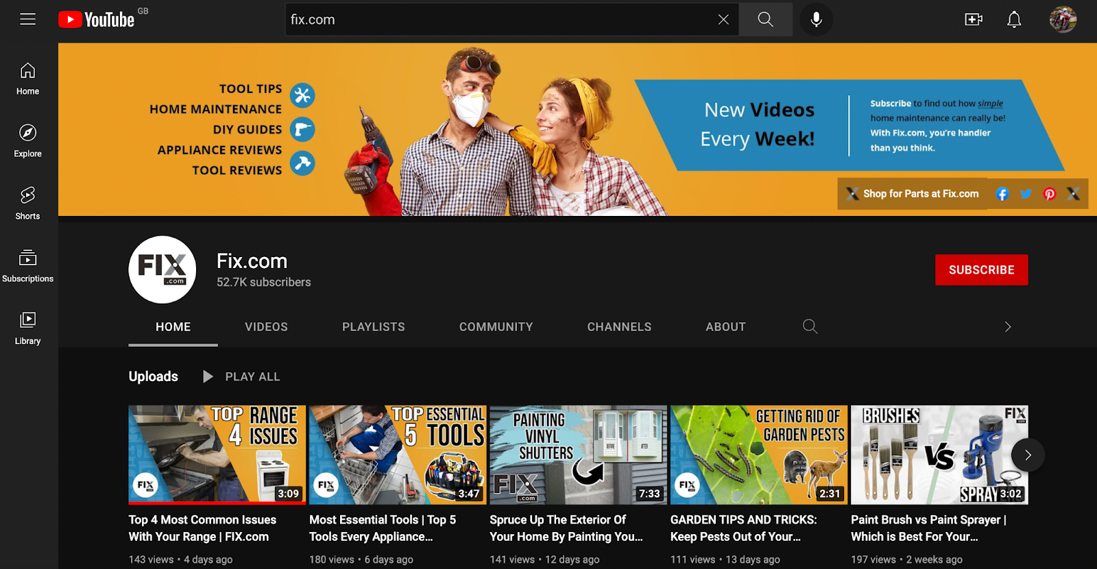1097x569 pixels.
Task: Open the account avatar menu
Action: point(1063,19)
